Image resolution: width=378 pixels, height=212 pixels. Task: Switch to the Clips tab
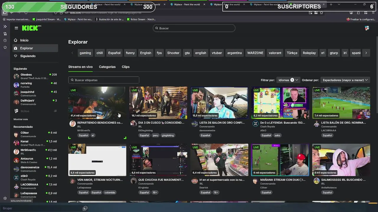126,67
